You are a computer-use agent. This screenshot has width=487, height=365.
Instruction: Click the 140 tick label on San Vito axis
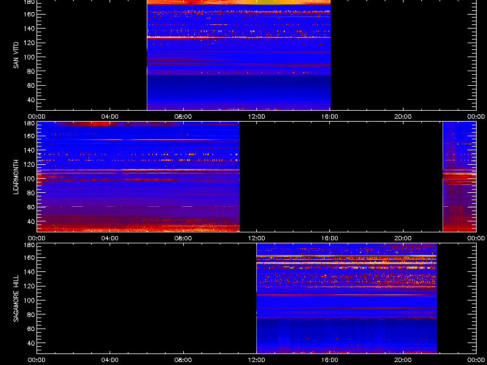30,29
